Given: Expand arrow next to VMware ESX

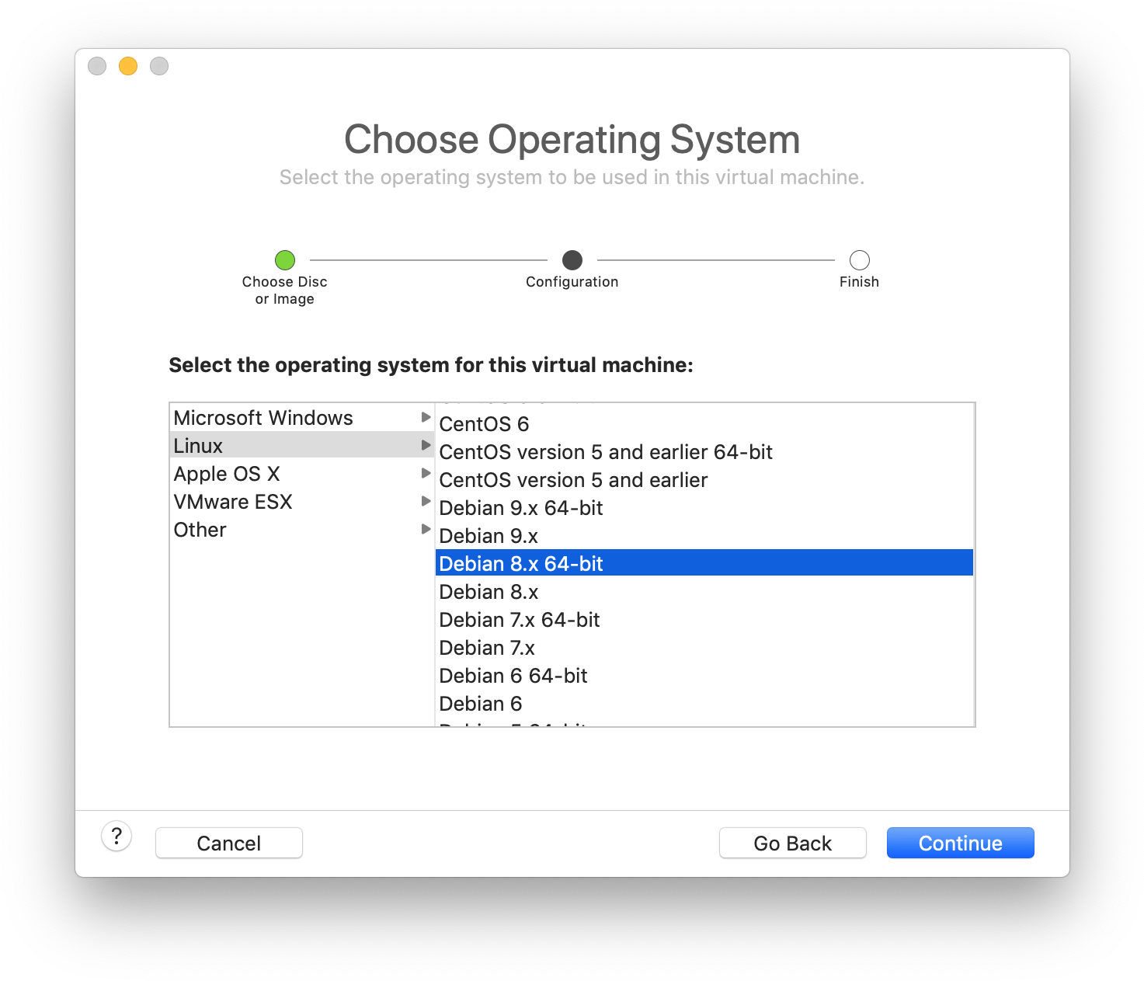Looking at the screenshot, I should 426,501.
